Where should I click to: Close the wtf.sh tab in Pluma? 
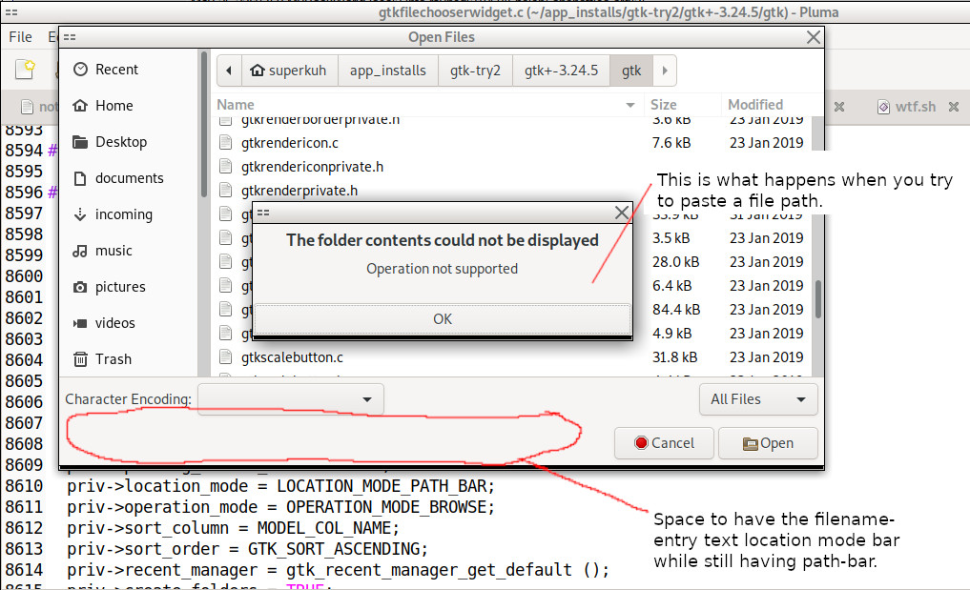click(x=954, y=107)
